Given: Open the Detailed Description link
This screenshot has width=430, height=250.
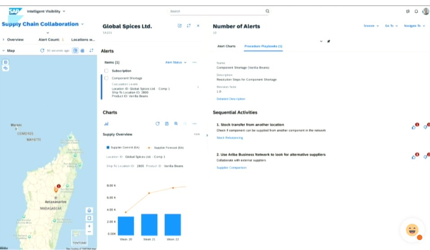Looking at the screenshot, I should pos(231,99).
